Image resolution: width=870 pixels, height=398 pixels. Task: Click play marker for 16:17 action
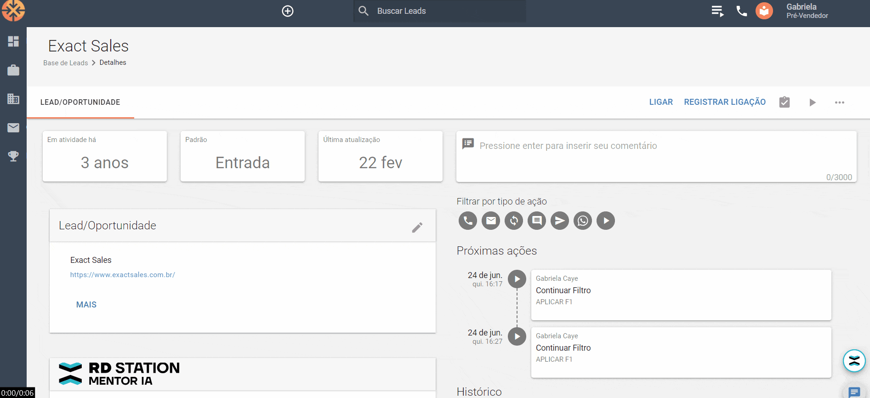point(517,279)
